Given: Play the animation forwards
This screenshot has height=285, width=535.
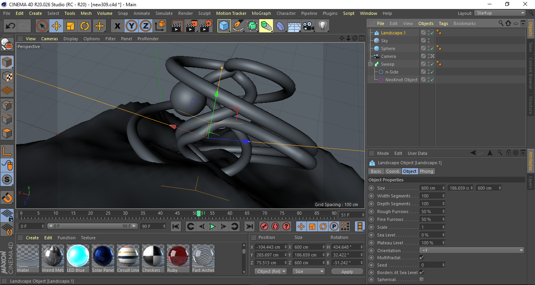Looking at the screenshot, I should point(212,226).
